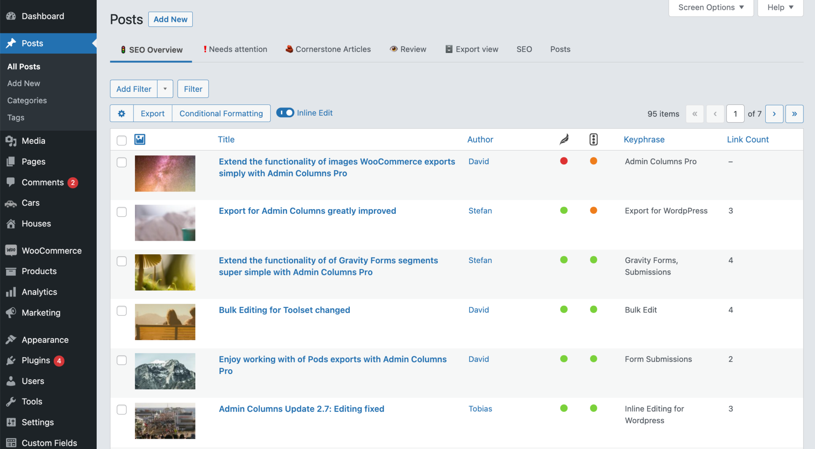Open the column settings gear icon
Screen dimensions: 815x449
122,114
